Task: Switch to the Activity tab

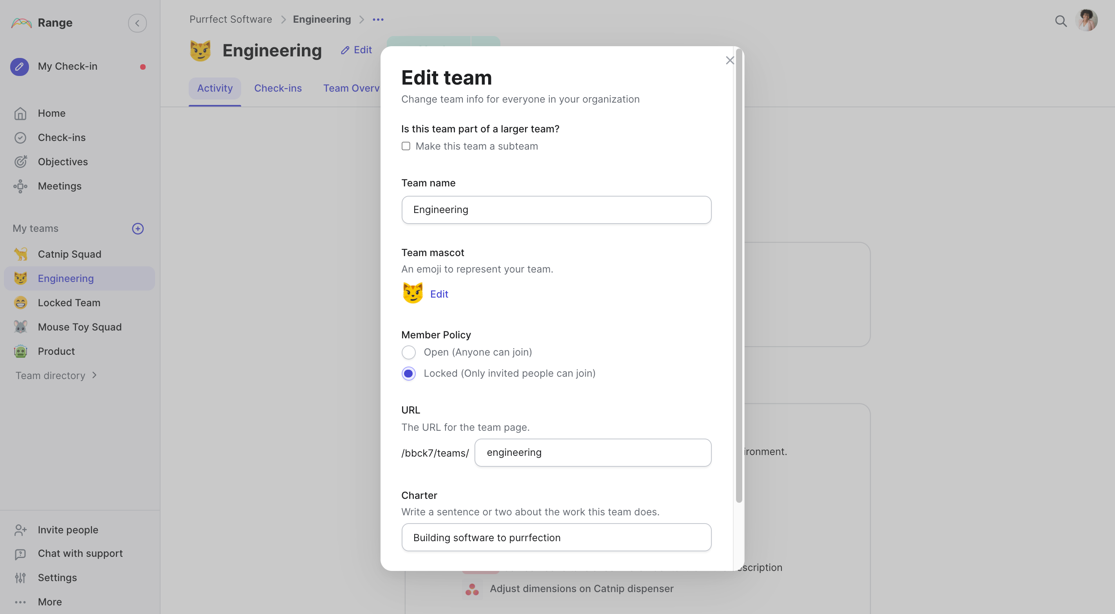Action: 215,88
